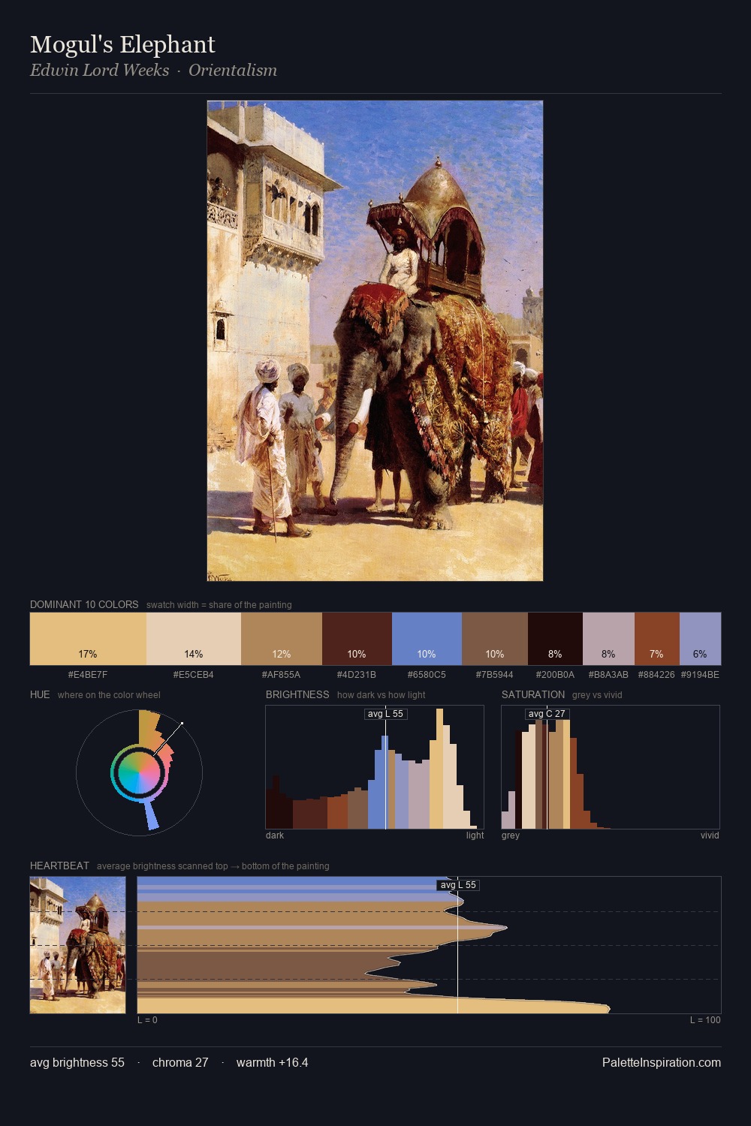Image resolution: width=751 pixels, height=1126 pixels.
Task: Open the PaletteInspiration.com link
Action: click(662, 1062)
